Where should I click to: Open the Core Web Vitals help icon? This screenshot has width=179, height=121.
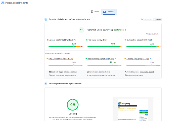[x=125, y=30]
